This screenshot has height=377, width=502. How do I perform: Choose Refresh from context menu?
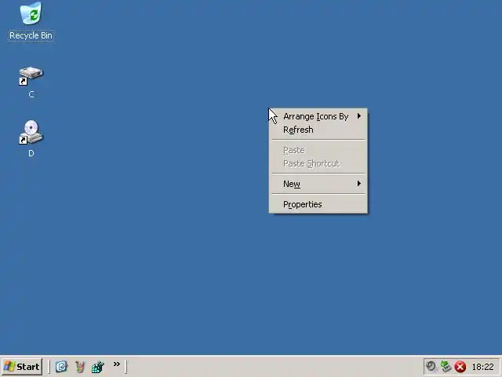pyautogui.click(x=318, y=130)
